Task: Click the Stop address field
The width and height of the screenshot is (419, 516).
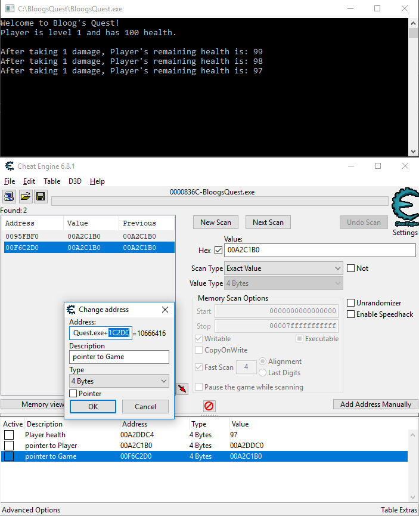Action: point(277,326)
